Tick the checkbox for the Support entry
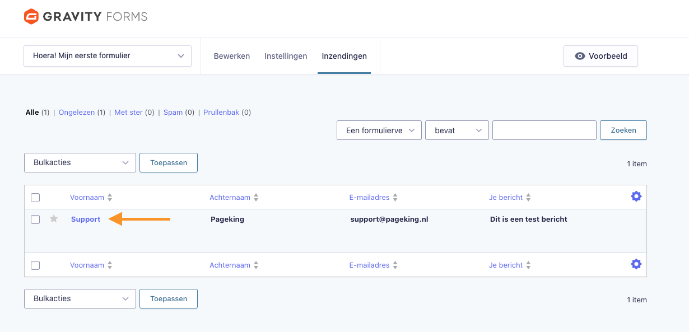Screen dimensions: 689x332 pos(35,219)
